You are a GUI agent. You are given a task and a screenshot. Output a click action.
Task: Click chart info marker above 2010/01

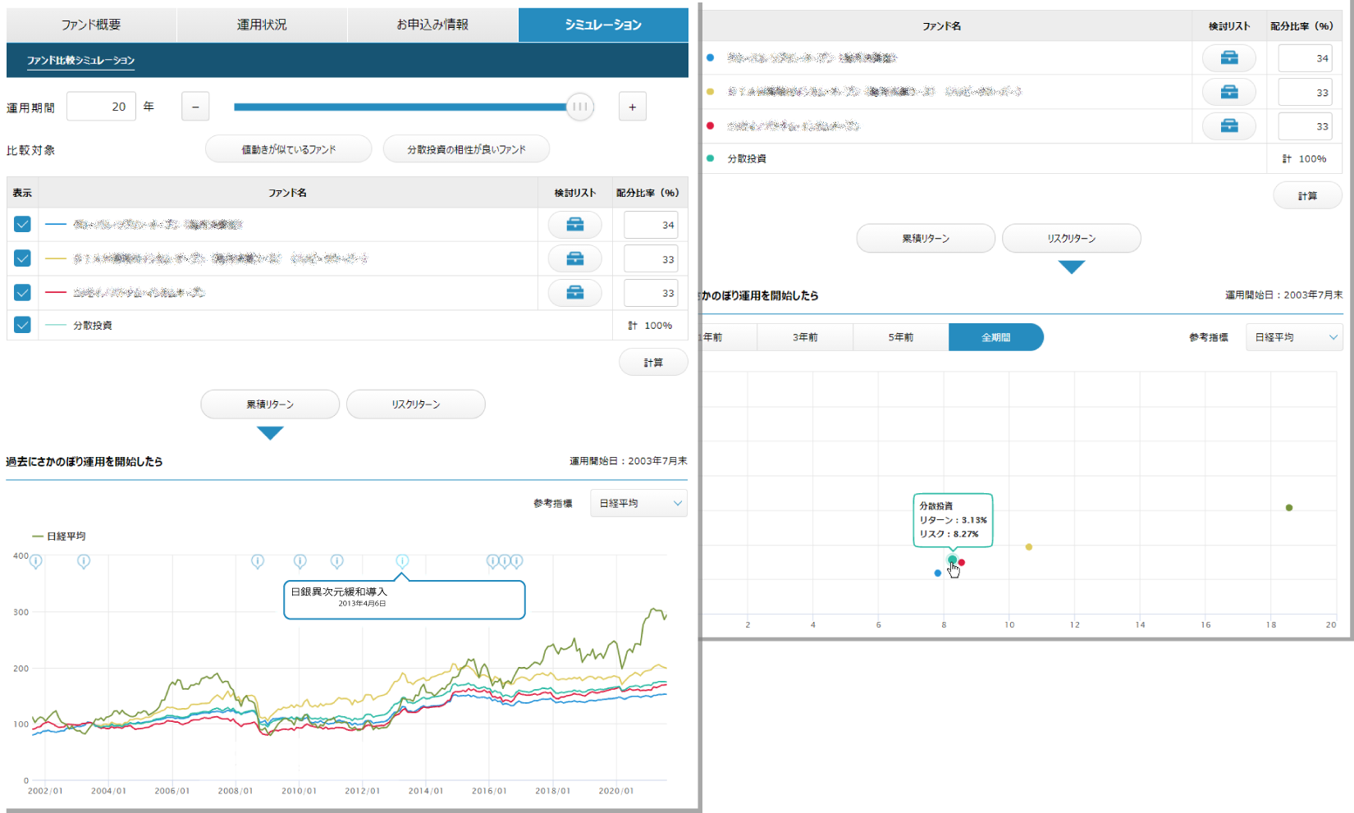[x=300, y=561]
